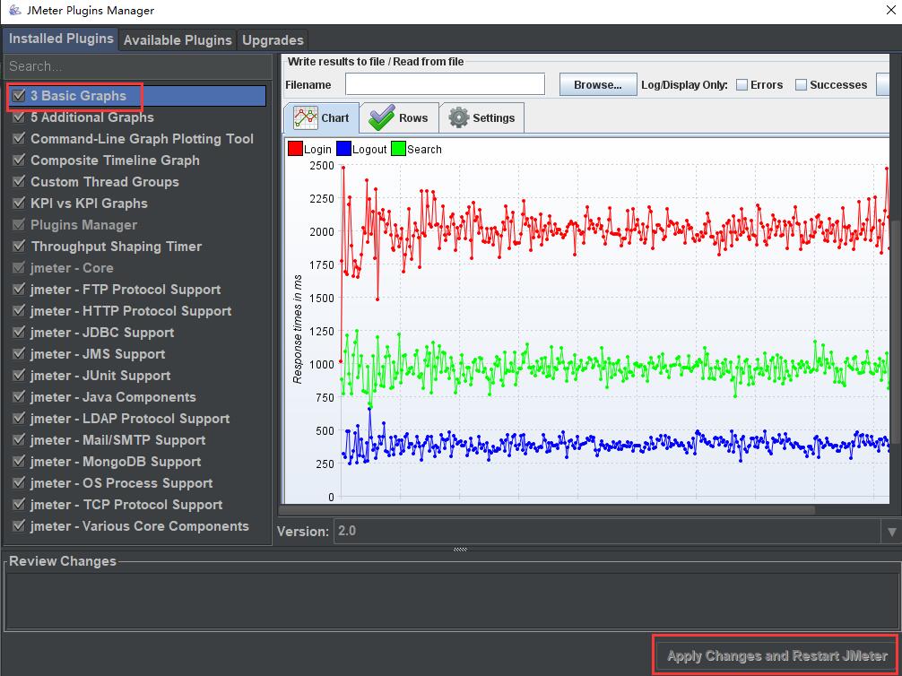902x676 pixels.
Task: Select 'jmeter - Mail/SMTP Support' row
Action: coord(137,440)
